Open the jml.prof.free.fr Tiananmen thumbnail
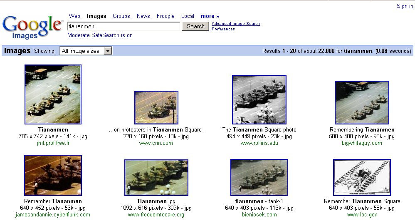This screenshot has height=221, width=415. tap(53, 94)
